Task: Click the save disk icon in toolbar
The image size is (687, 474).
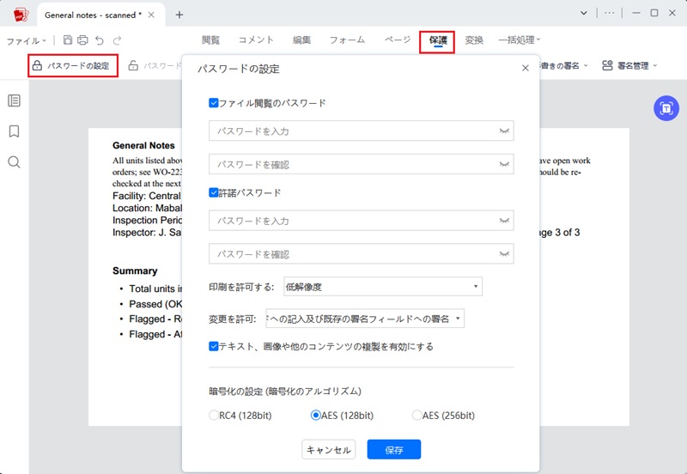Action: (x=68, y=40)
